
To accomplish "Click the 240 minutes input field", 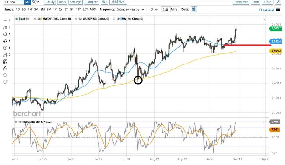I will (x=166, y=10).
